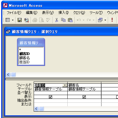Viewport: 118px width, 118px height.
Task: Open the クエリ(Q) menu
Action: 79,13
